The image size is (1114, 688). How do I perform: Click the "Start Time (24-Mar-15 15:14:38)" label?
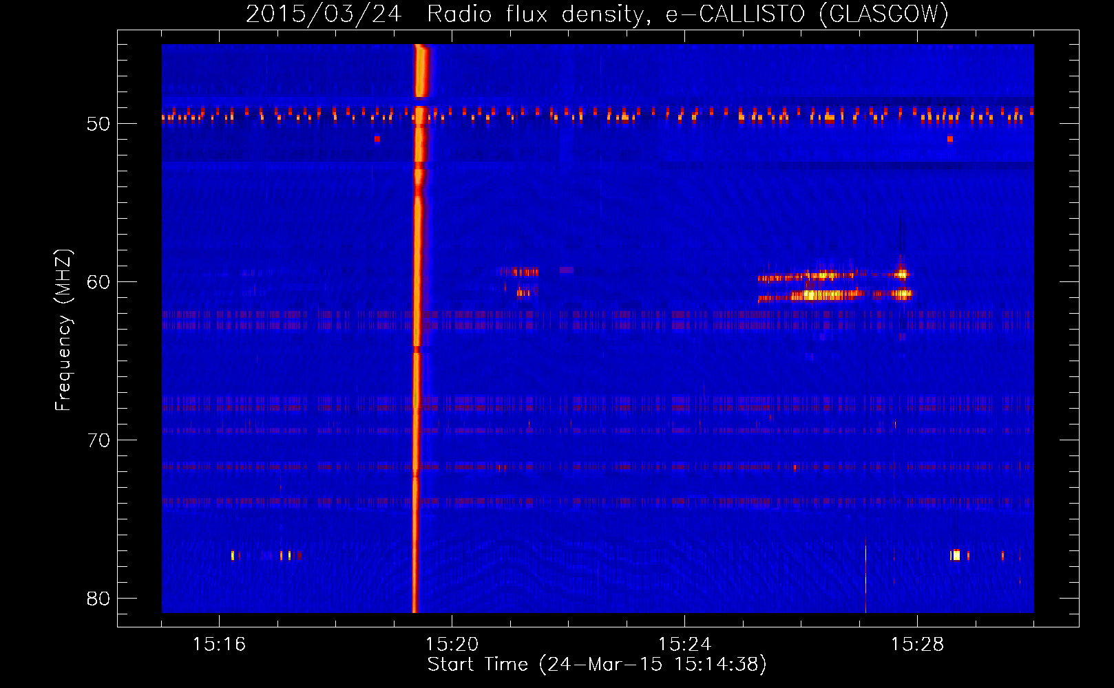click(x=597, y=664)
